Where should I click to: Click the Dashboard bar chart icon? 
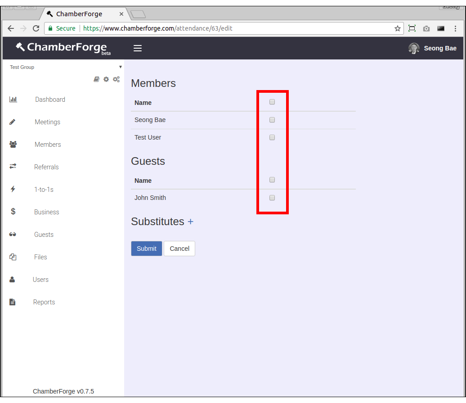point(13,100)
